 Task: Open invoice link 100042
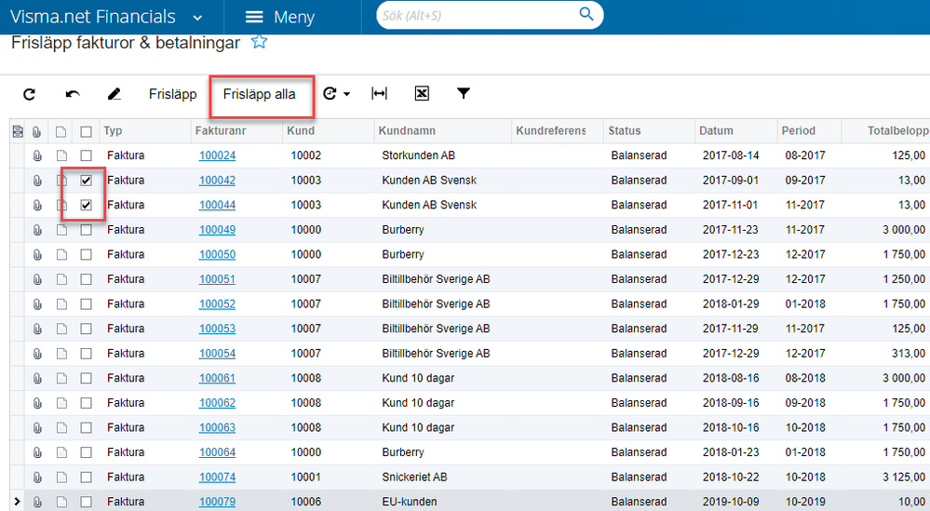point(217,181)
